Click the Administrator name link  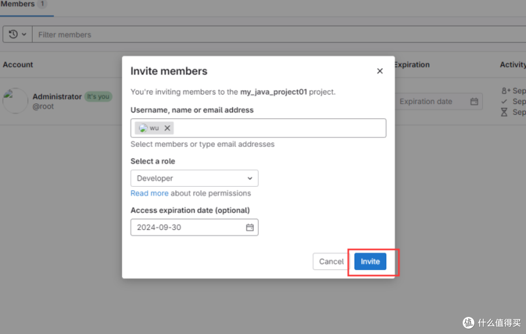click(57, 97)
